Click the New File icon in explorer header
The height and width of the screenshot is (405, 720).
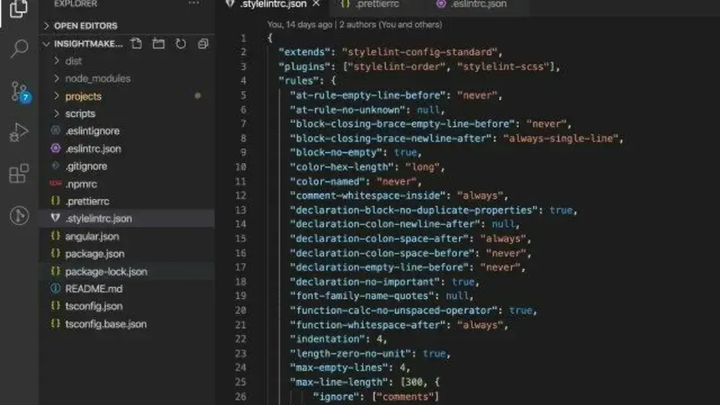pyautogui.click(x=136, y=44)
